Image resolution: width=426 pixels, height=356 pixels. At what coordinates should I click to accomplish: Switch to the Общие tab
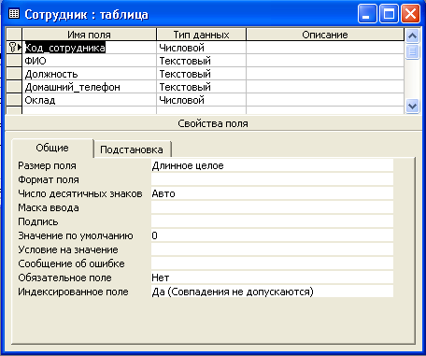52,148
